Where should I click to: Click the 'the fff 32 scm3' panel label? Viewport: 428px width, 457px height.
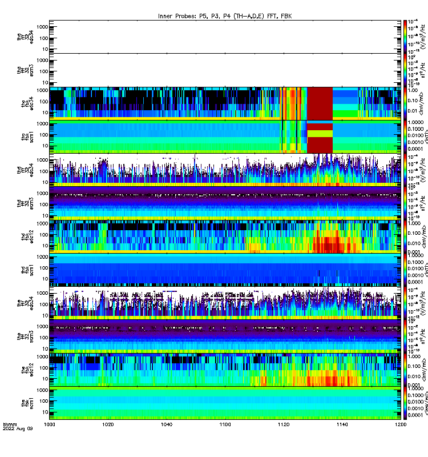tap(25, 336)
